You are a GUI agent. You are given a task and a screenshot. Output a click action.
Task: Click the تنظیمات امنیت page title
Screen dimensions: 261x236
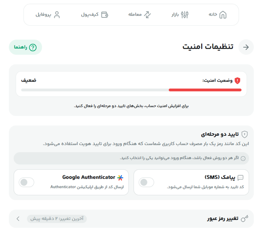(208, 46)
